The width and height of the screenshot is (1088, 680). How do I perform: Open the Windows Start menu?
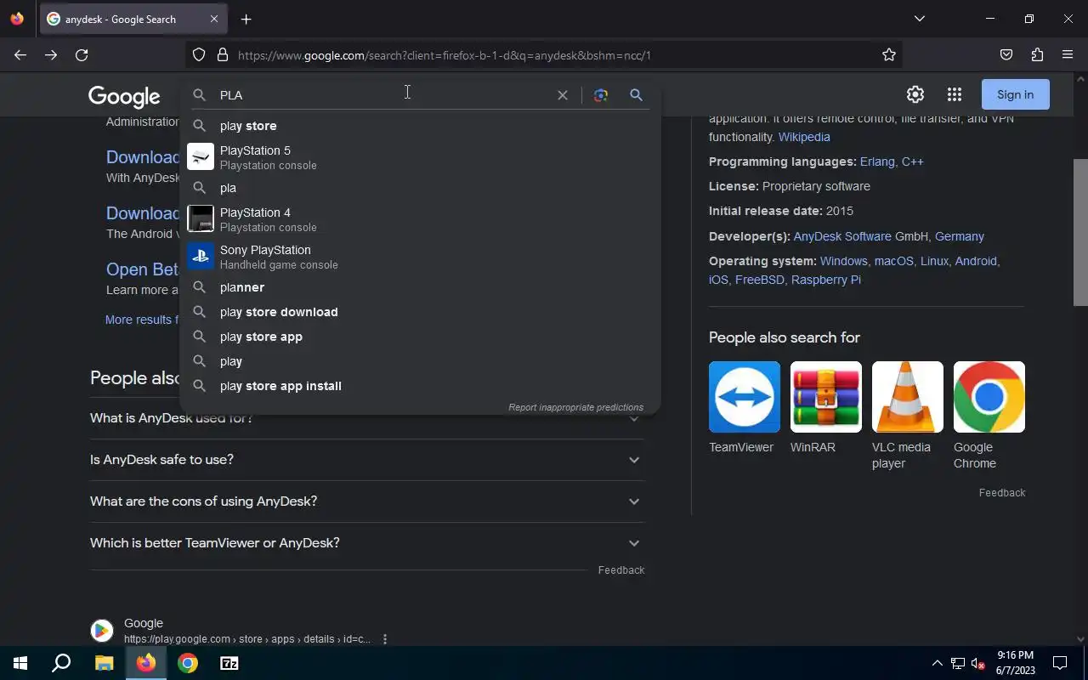pos(20,663)
